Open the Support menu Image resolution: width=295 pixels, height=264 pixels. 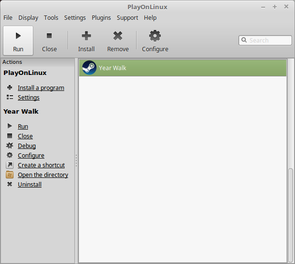pos(127,18)
